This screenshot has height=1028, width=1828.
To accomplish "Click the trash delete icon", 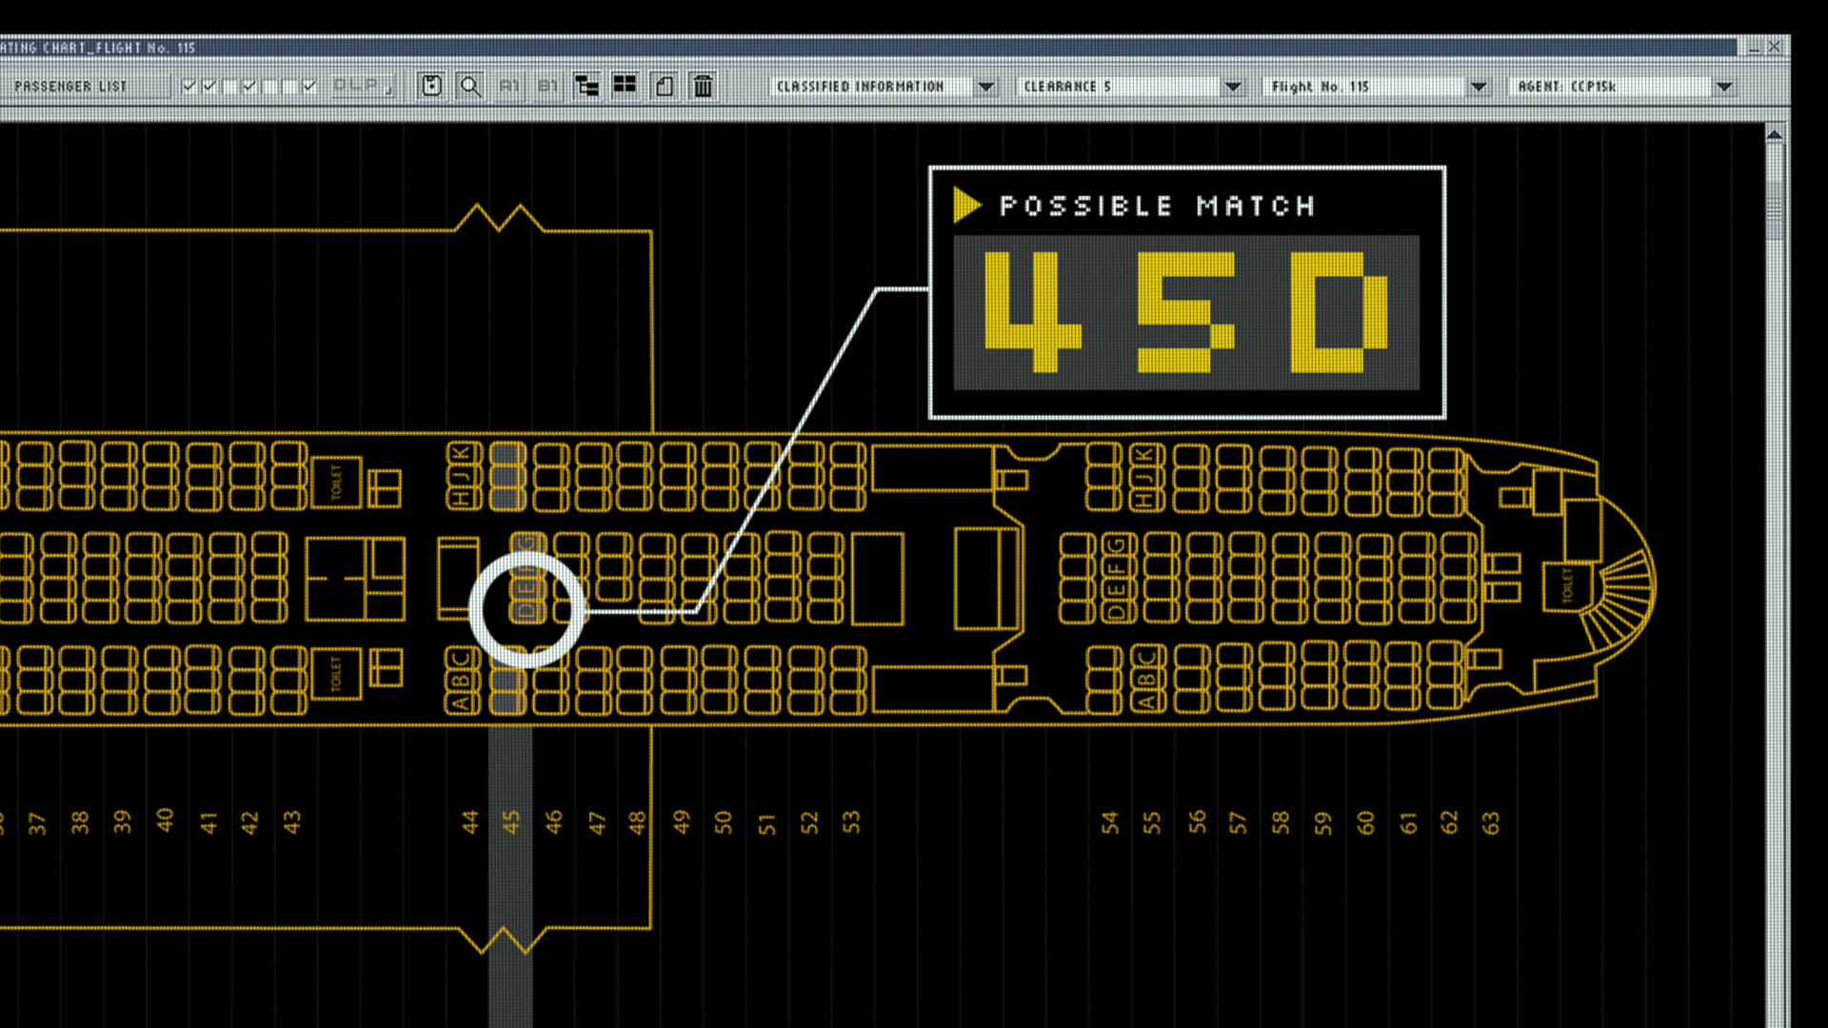I will (x=703, y=86).
